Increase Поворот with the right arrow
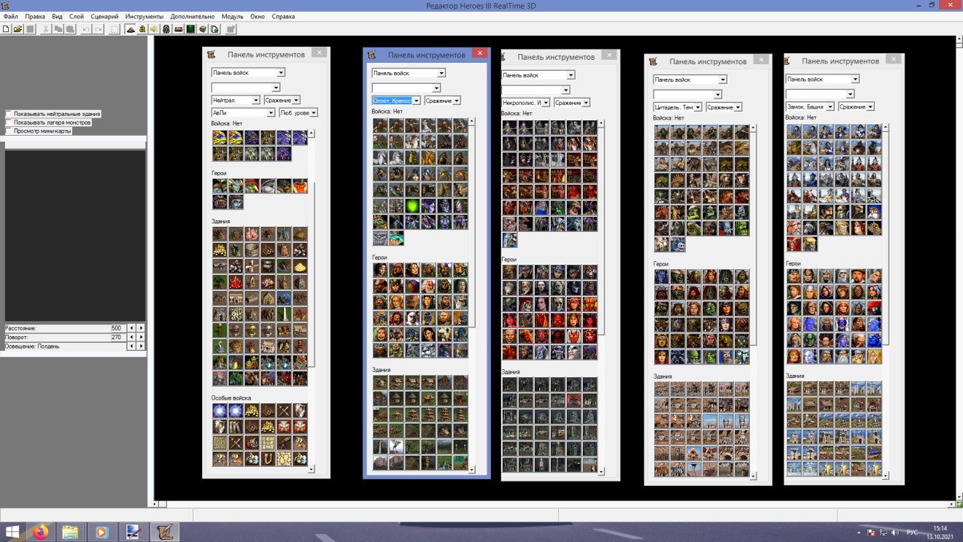The image size is (963, 542). click(x=142, y=338)
